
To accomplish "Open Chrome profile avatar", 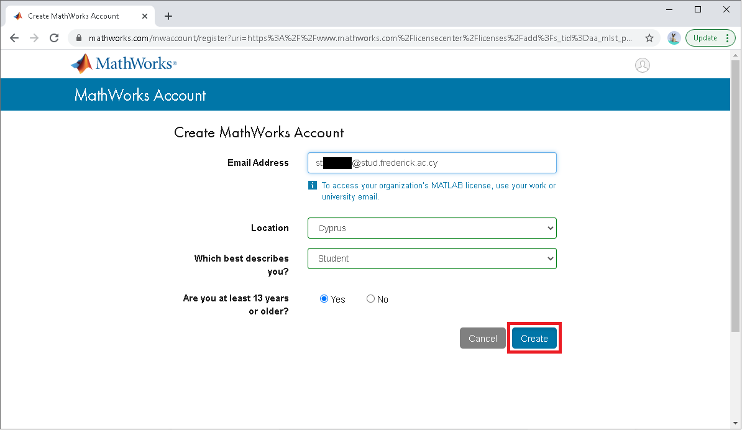I will (674, 38).
